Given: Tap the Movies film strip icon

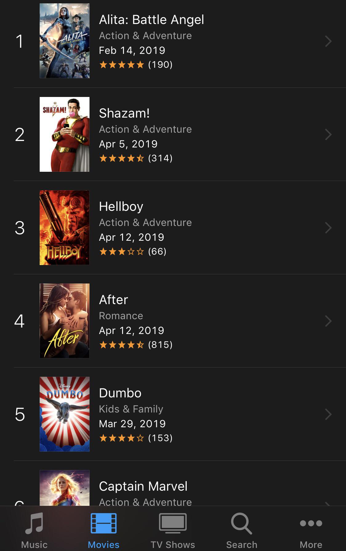Looking at the screenshot, I should (x=104, y=523).
